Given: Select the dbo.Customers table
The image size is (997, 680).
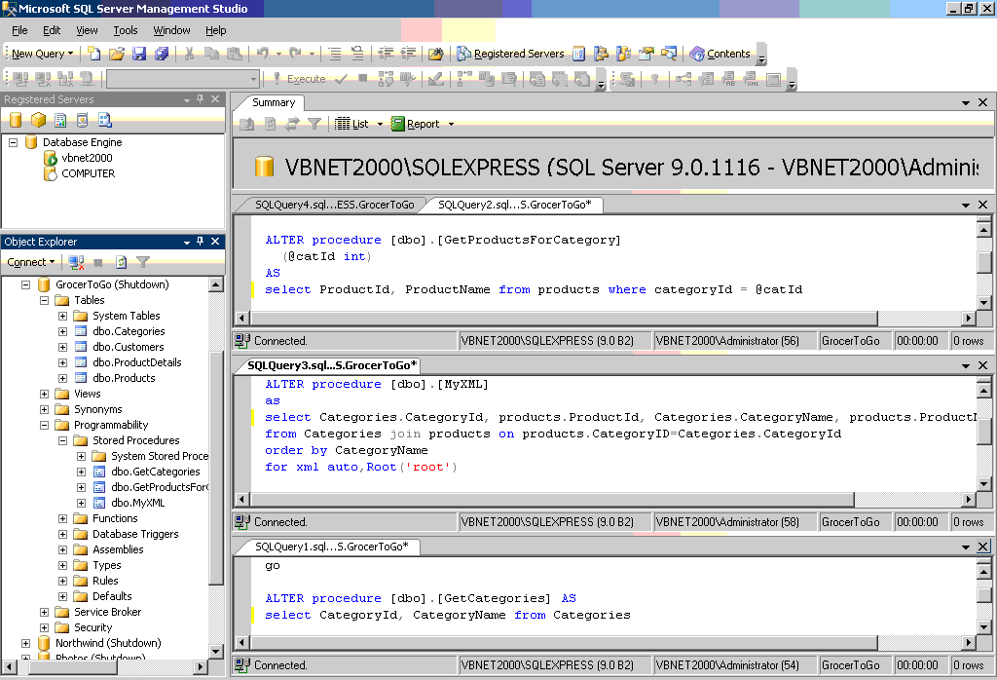Looking at the screenshot, I should pyautogui.click(x=128, y=348).
